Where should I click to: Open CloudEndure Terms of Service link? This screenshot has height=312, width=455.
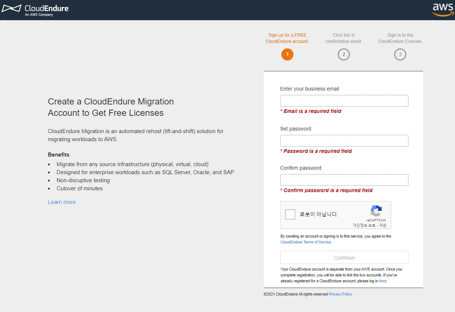tap(306, 242)
